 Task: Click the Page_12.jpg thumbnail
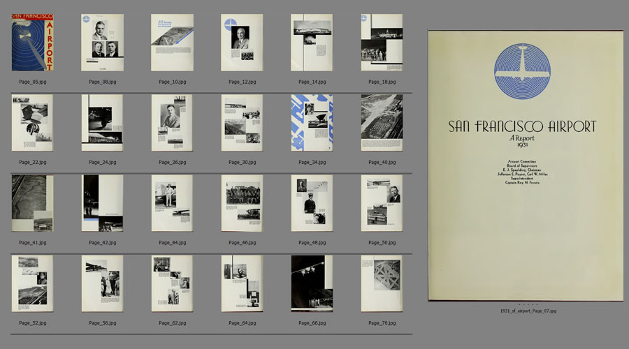(242, 43)
